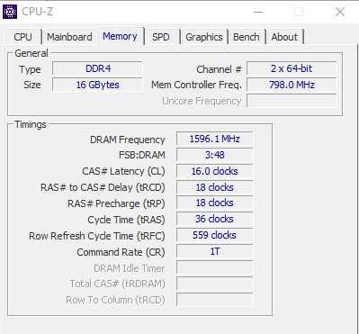Click the 1596.1 MHz DRAM Frequency value
Viewport: 359px width, 334px height.
click(x=214, y=139)
